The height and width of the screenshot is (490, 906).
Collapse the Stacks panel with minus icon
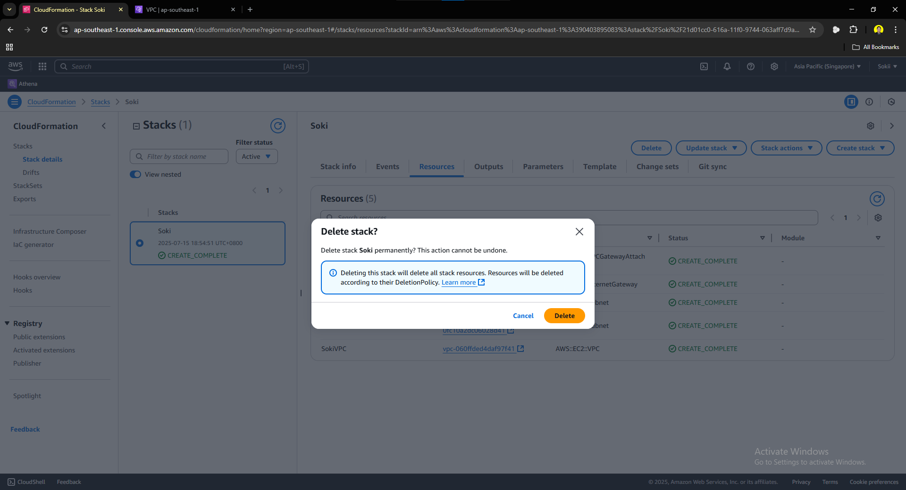tap(136, 126)
